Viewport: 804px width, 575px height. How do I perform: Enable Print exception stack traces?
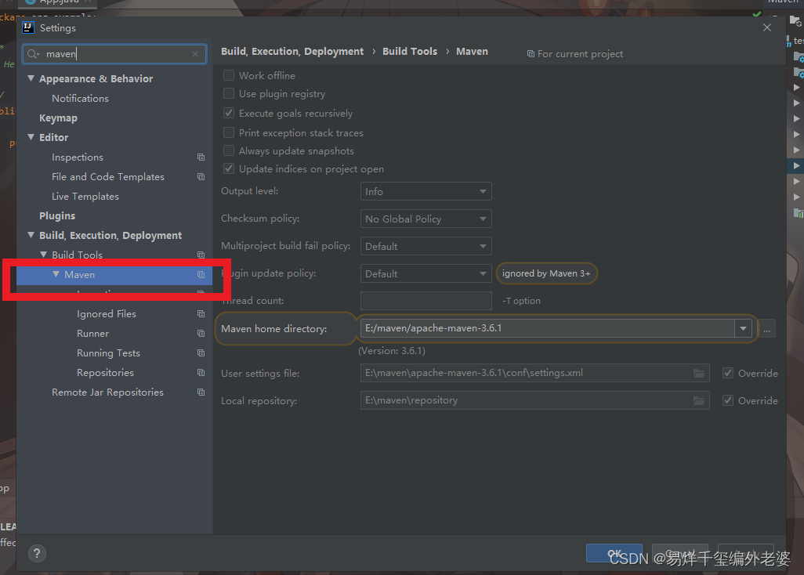(229, 132)
